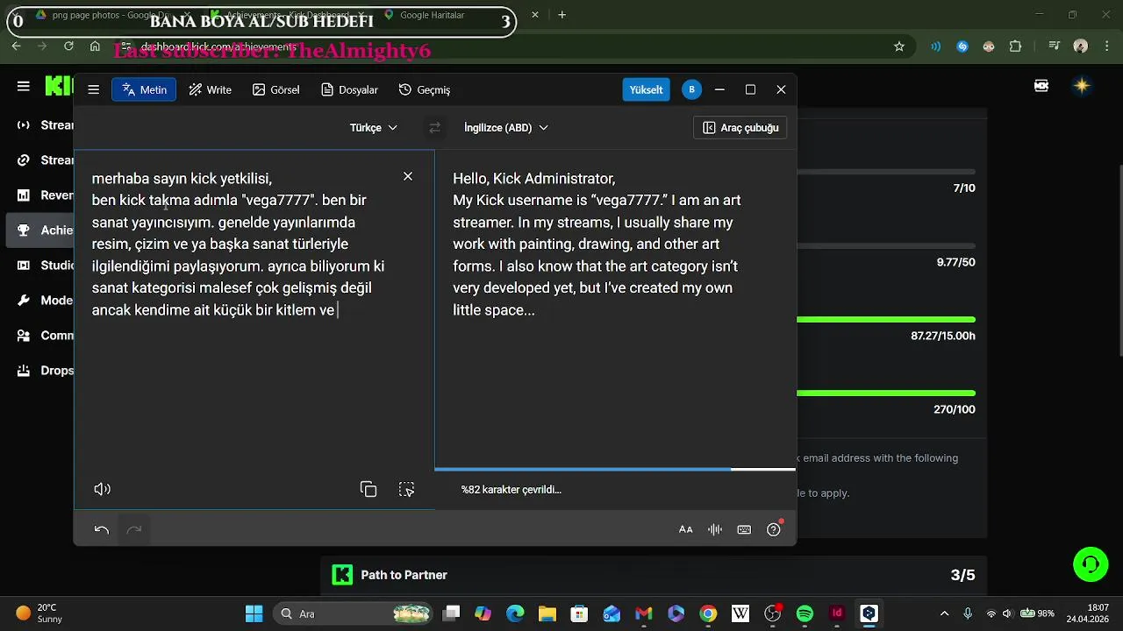Open the Görsel tab

point(275,89)
